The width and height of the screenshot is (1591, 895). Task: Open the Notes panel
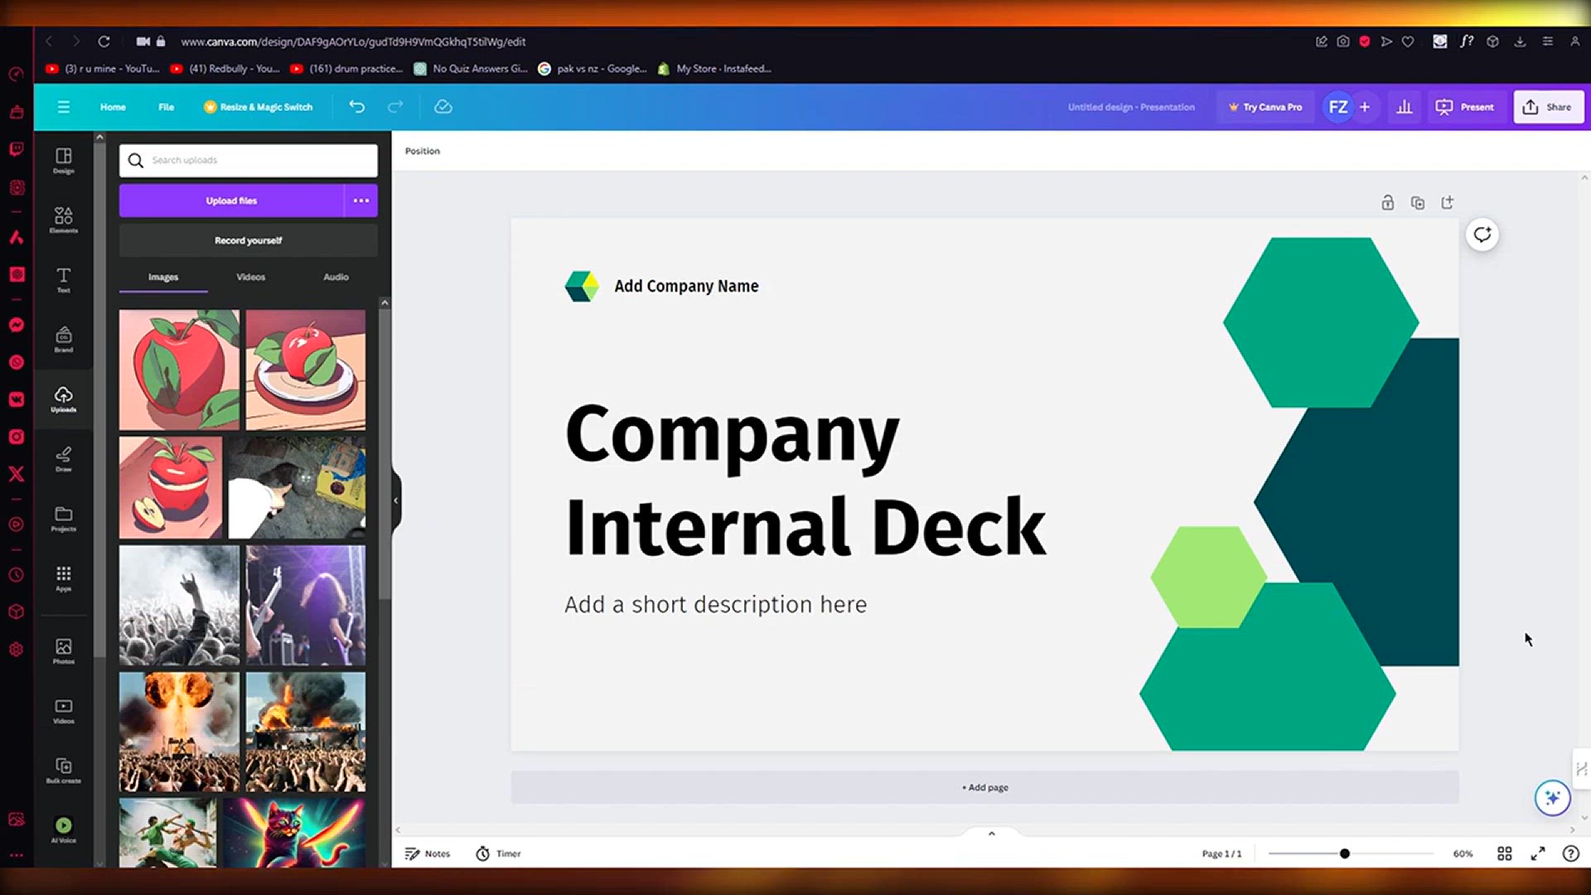tap(428, 854)
